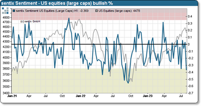Click the left axis value 3400
Viewport: 201px width, 106px height.
point(6,93)
